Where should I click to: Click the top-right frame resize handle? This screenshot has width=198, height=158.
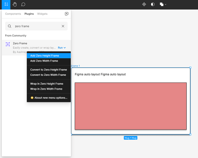190,68
